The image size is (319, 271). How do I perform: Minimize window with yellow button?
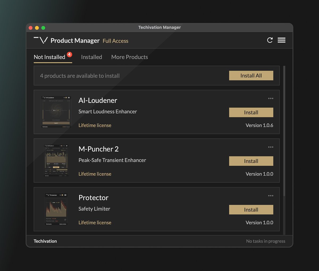click(x=37, y=28)
